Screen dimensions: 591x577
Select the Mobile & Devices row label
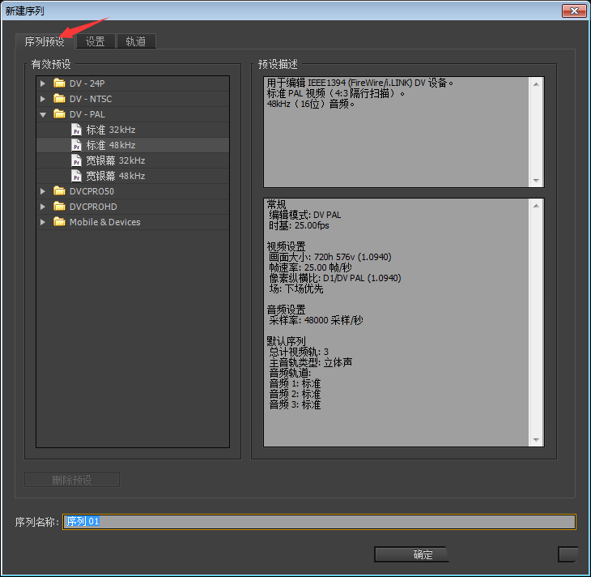pyautogui.click(x=104, y=222)
